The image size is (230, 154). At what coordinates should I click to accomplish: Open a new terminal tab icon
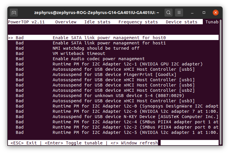pyautogui.click(x=14, y=13)
